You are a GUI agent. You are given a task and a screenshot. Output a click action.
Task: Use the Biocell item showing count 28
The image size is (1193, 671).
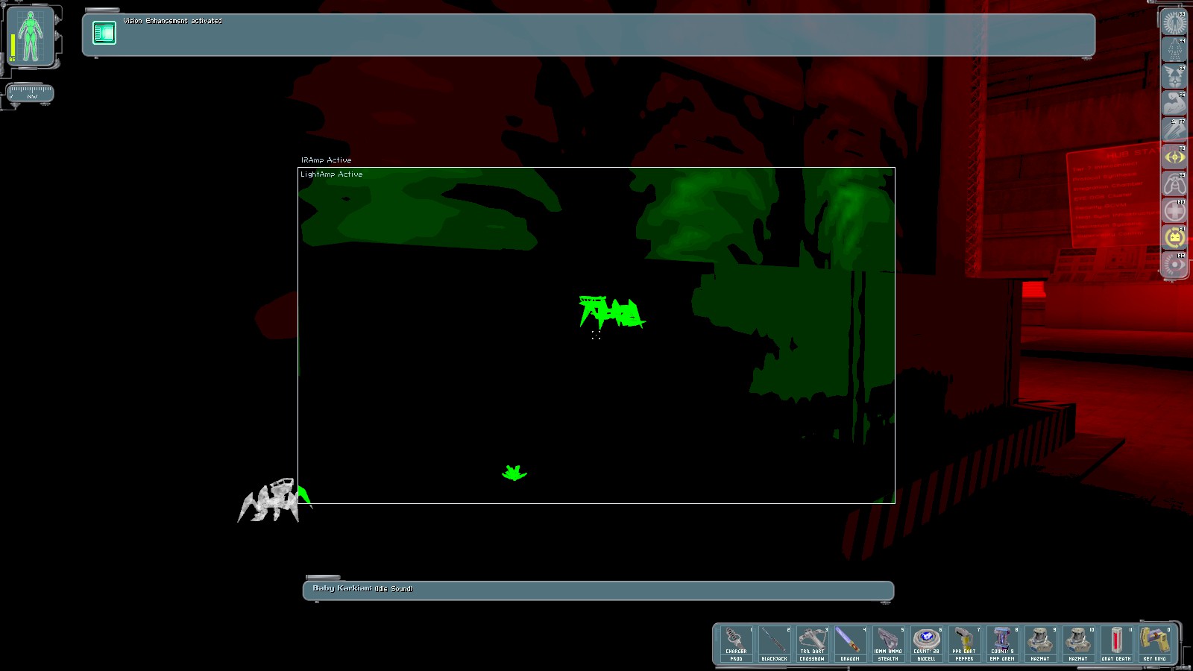(927, 644)
